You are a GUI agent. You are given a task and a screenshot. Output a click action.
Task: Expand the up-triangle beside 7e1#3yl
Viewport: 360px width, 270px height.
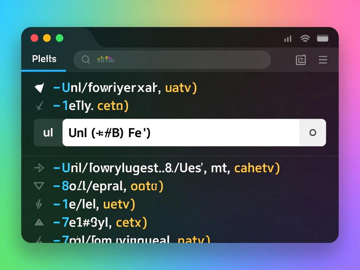[39, 222]
